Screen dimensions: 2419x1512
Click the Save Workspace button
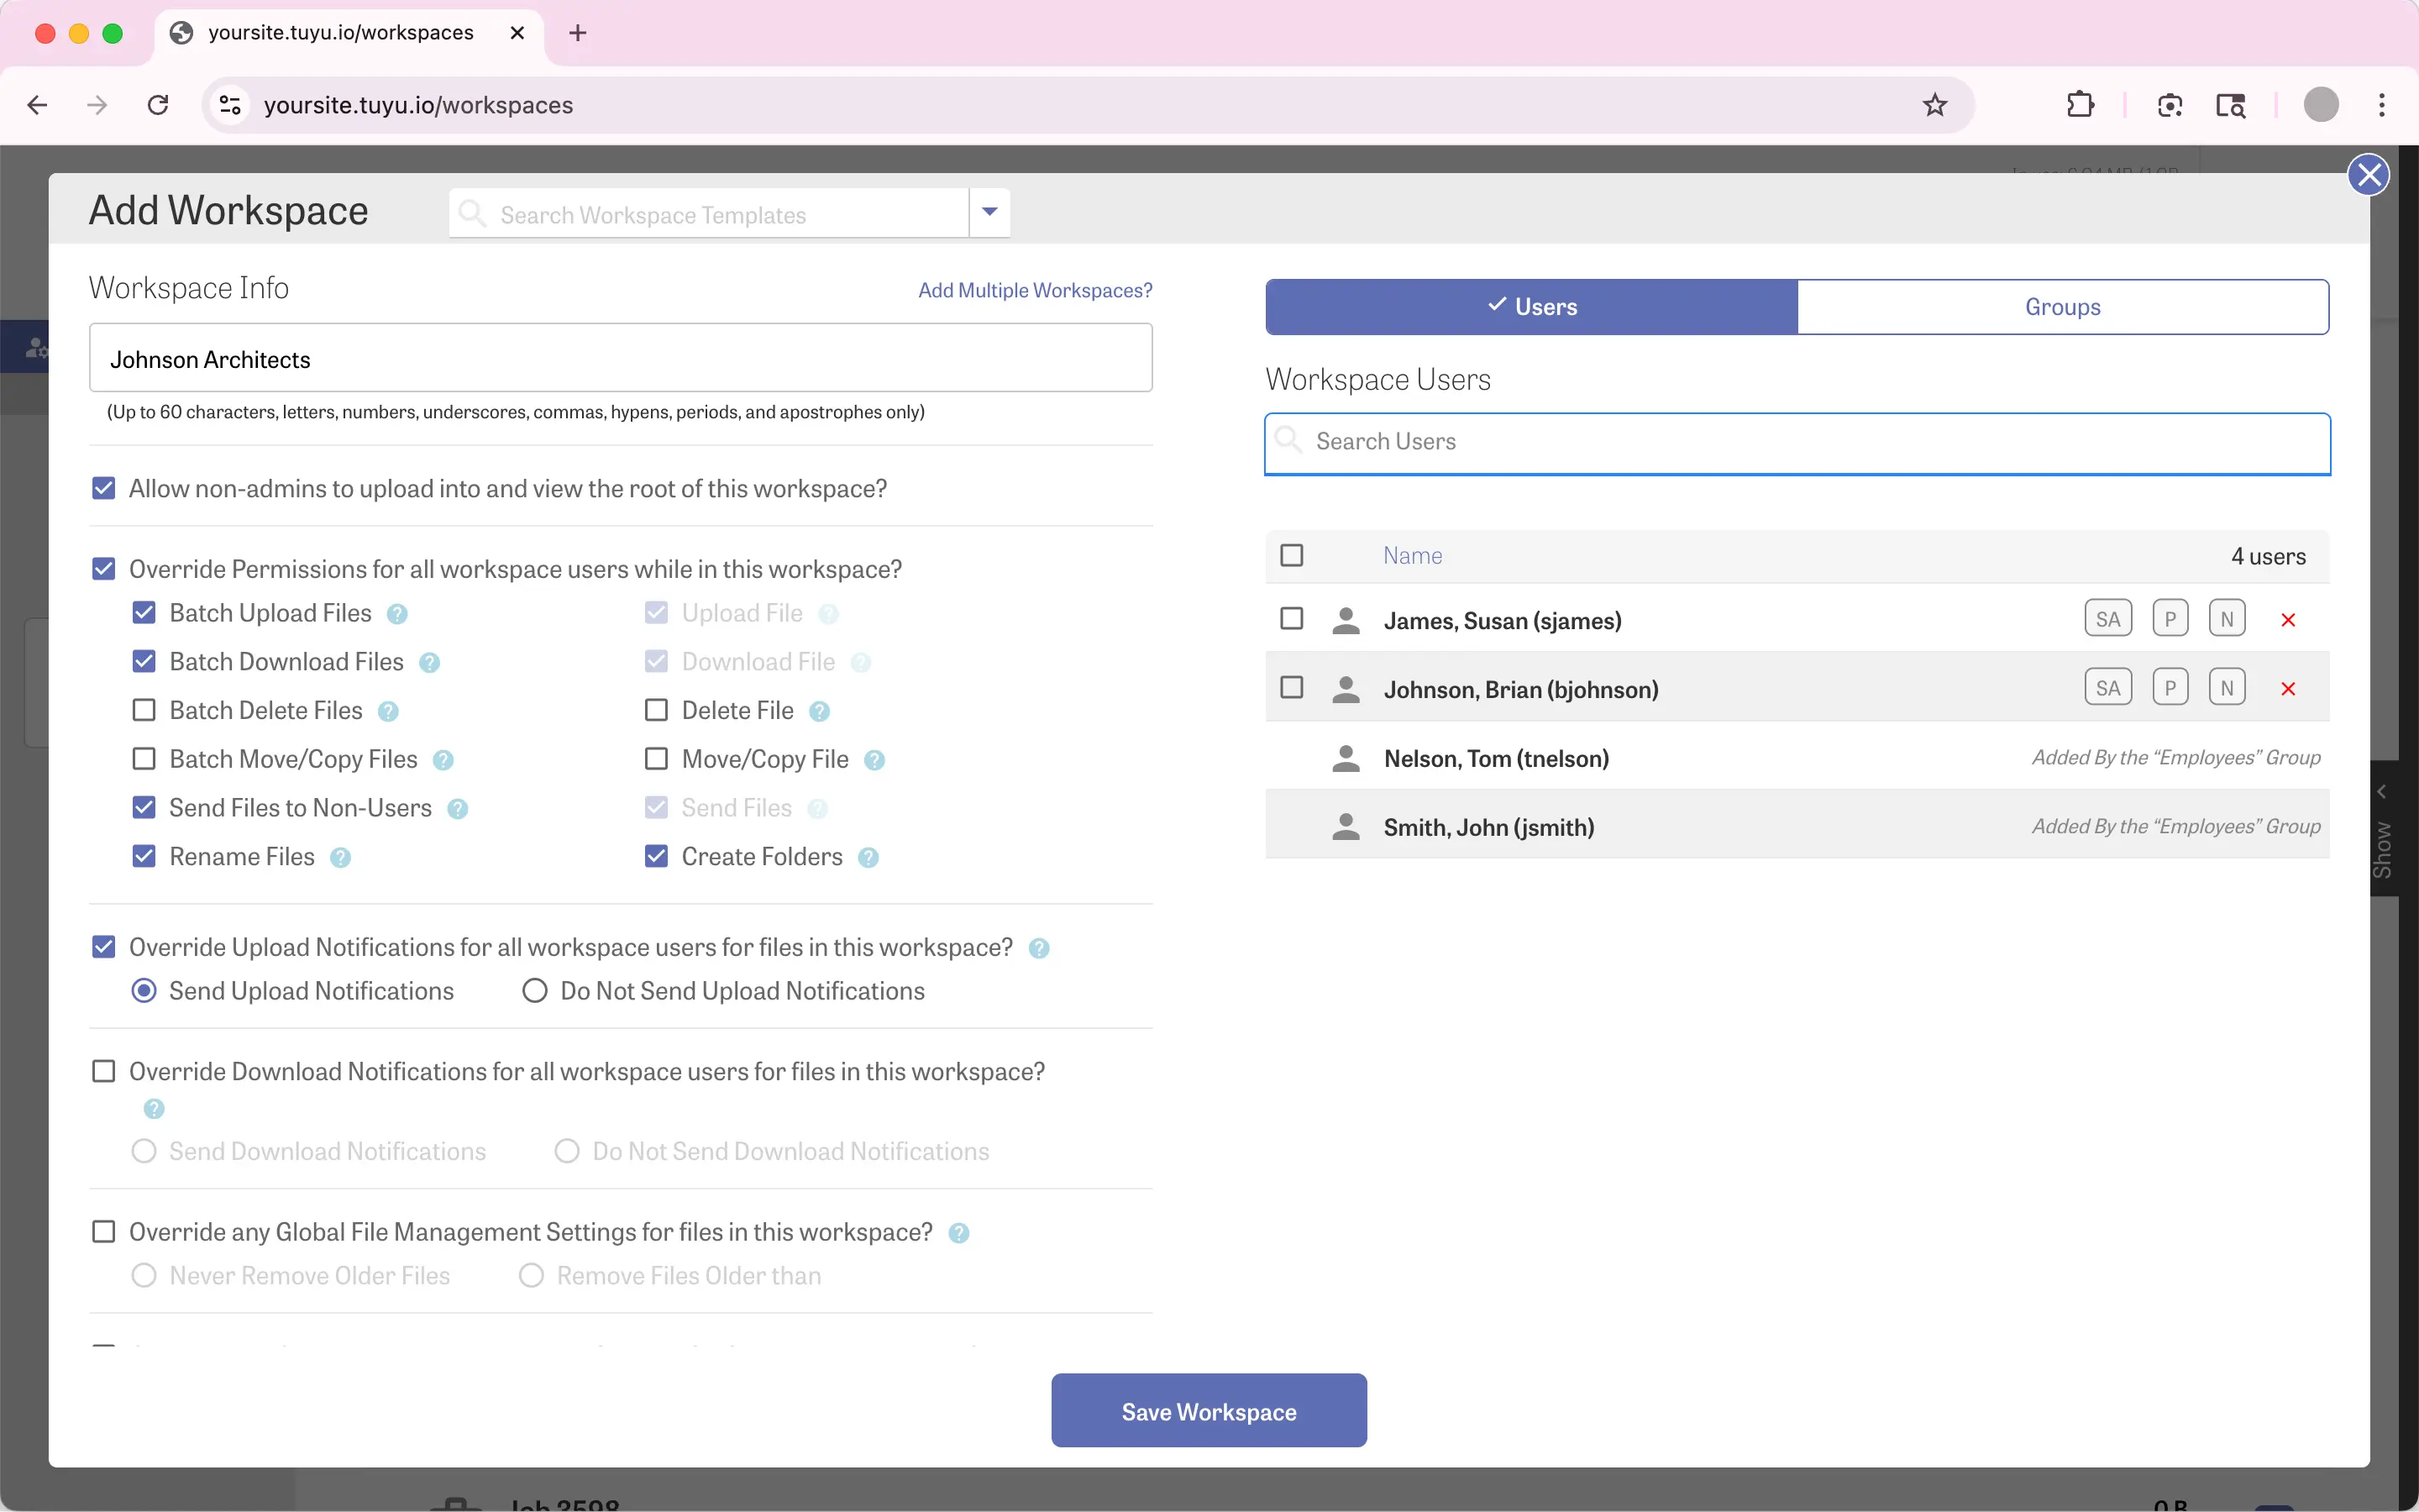pyautogui.click(x=1208, y=1410)
